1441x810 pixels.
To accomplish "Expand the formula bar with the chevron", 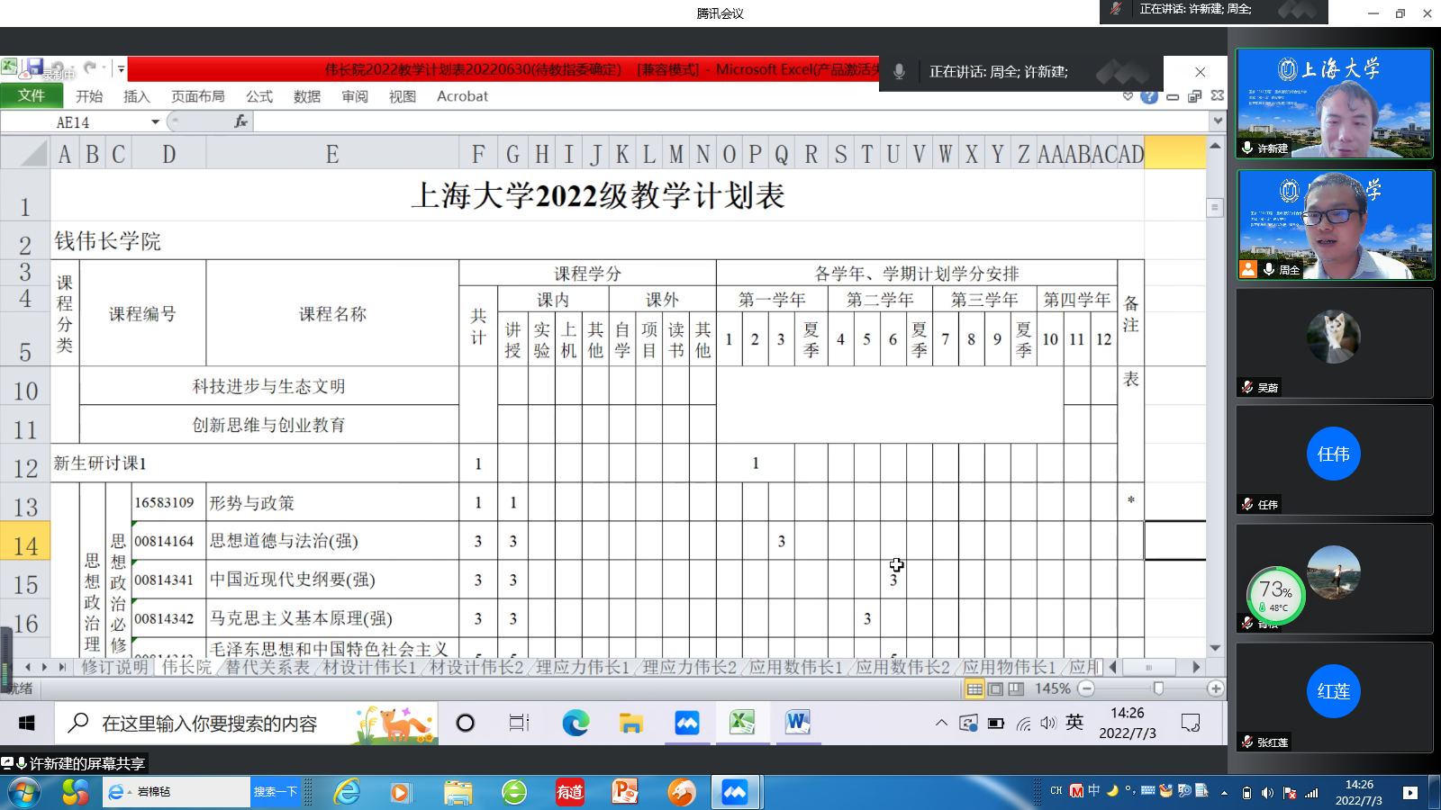I will click(x=1218, y=121).
